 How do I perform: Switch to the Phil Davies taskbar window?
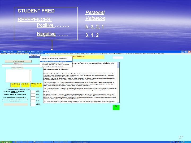coord(81,142)
